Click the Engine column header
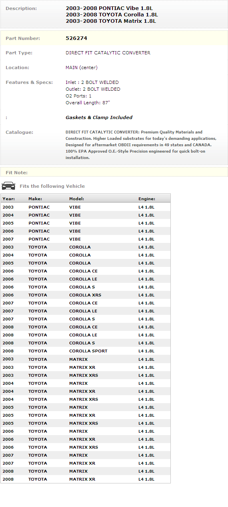This screenshot has width=228, height=507. (x=147, y=199)
